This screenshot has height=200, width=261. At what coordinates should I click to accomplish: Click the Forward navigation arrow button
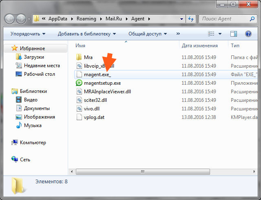pyautogui.click(x=21, y=19)
